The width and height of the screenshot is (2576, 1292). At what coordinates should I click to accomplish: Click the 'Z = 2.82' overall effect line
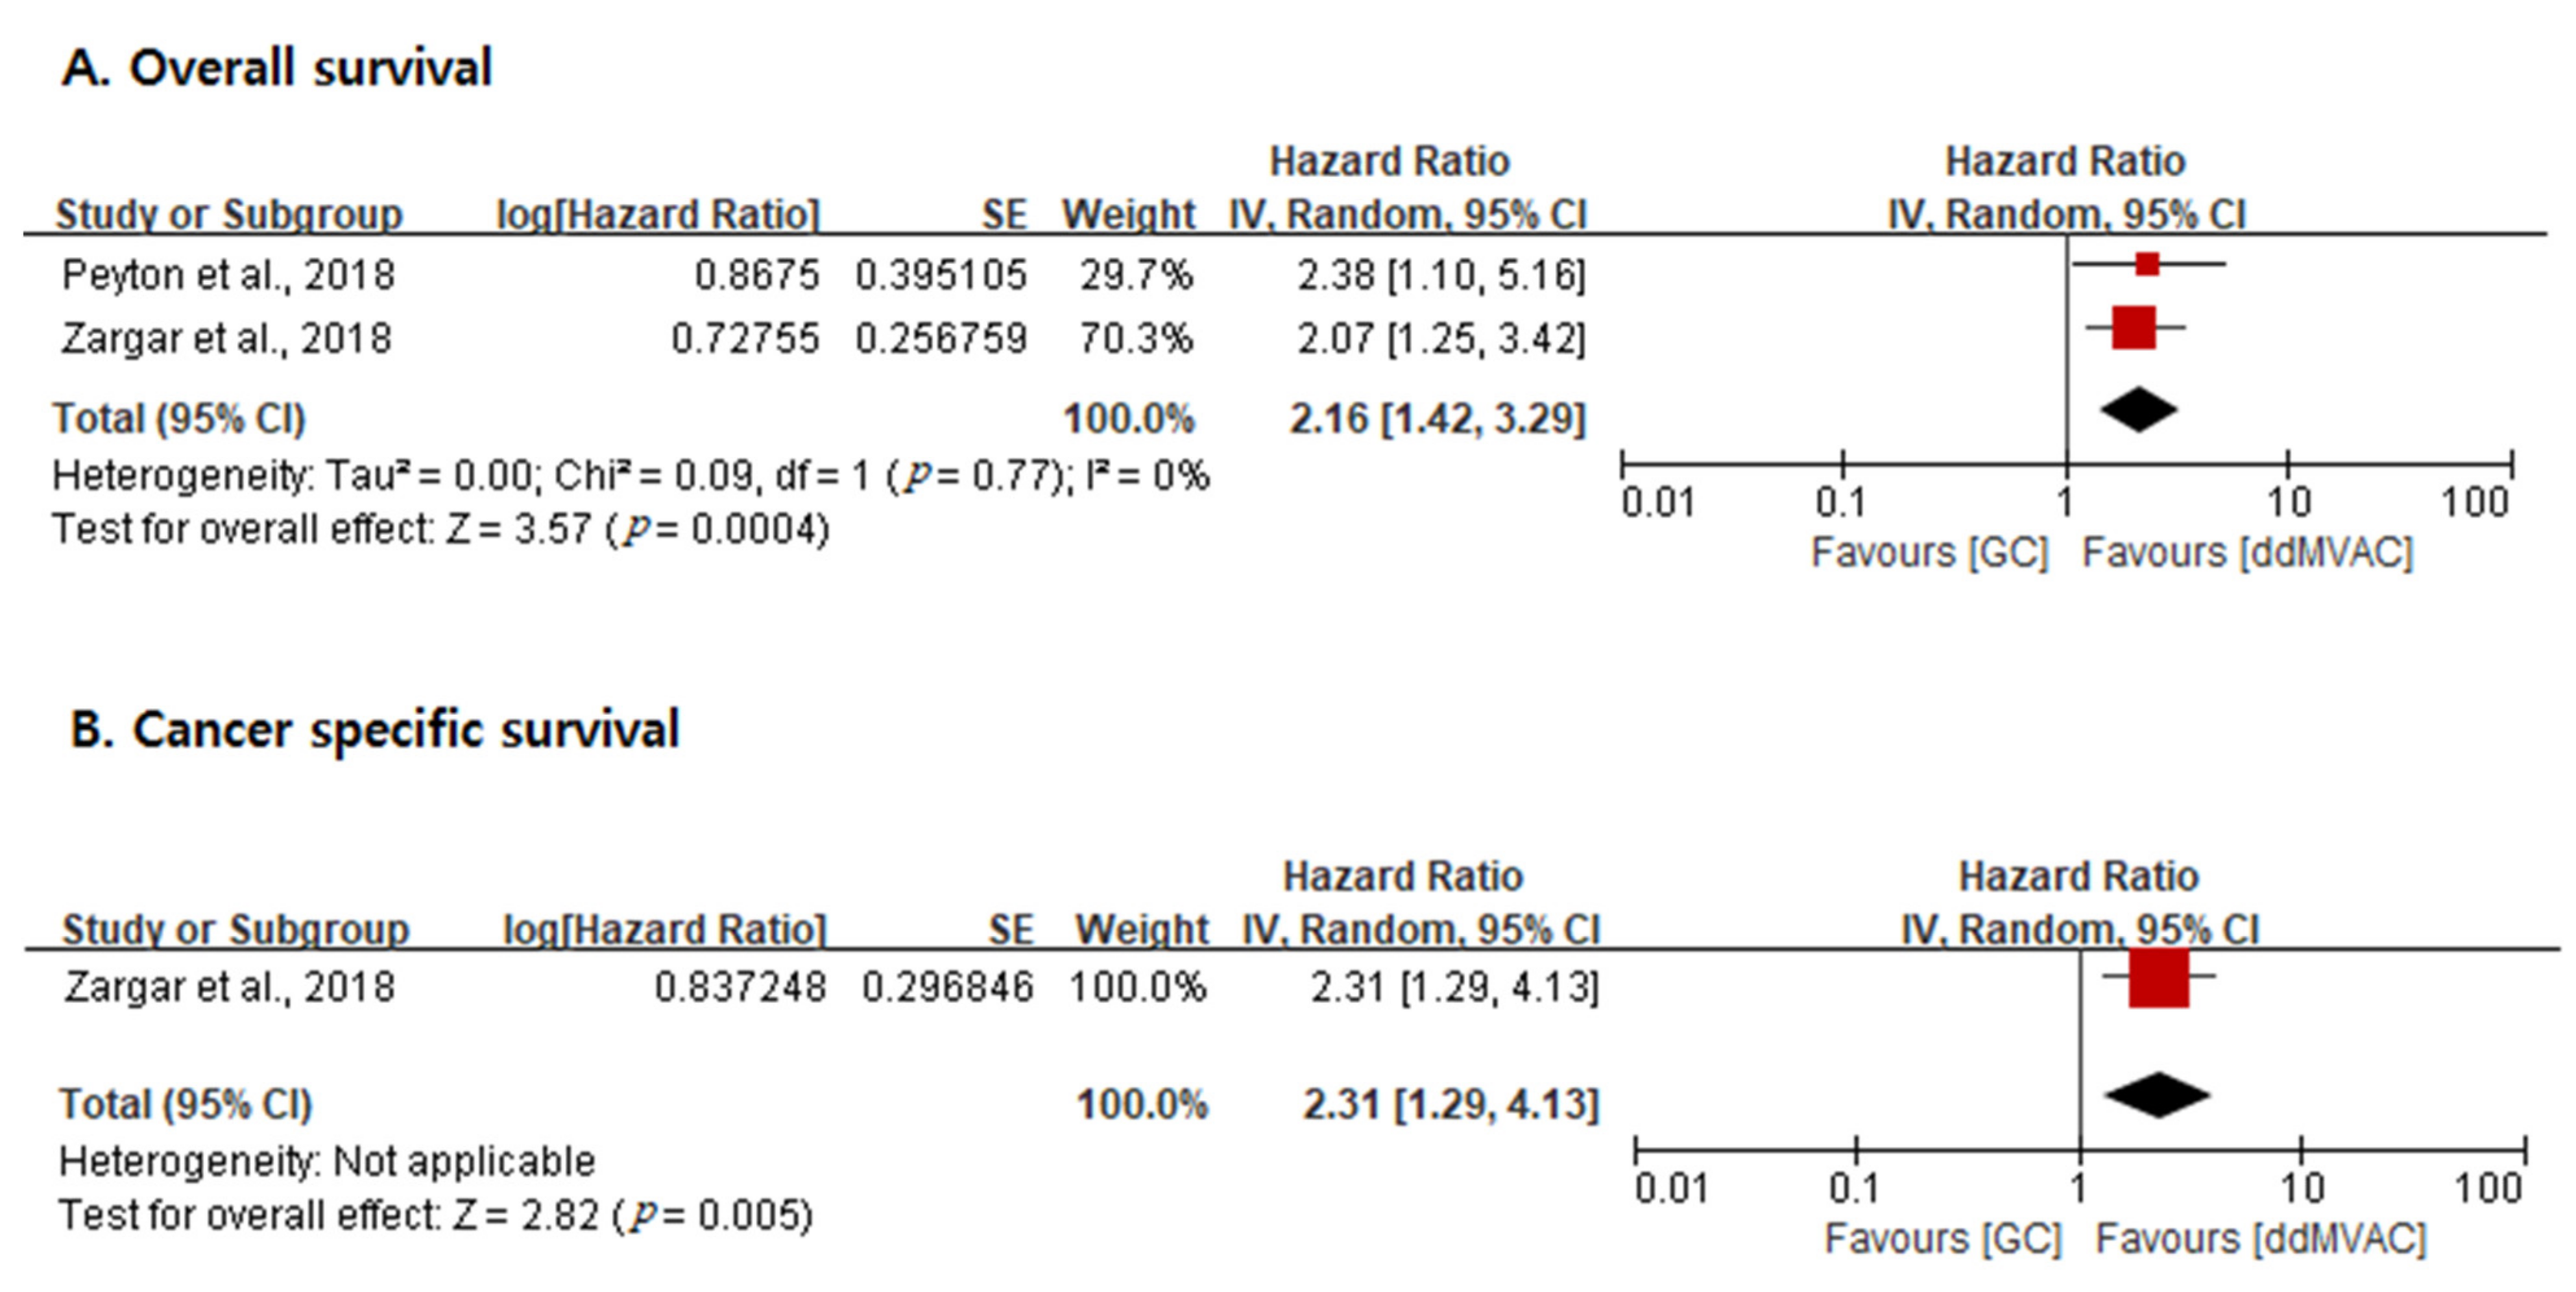[x=435, y=1216]
